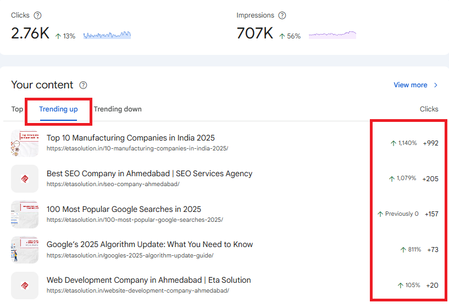Open 100 Most Popular Google Searches in 2025
Screen dimensions: 449x308
point(124,209)
